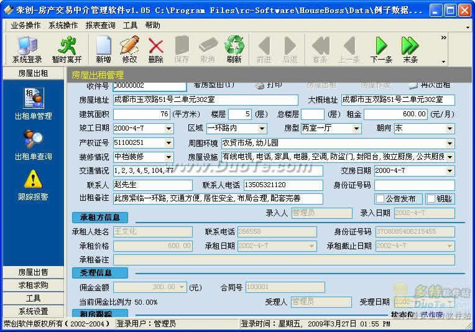The image size is (475, 332).
Task: Click the 前进 arrow icon
Action: [264, 49]
